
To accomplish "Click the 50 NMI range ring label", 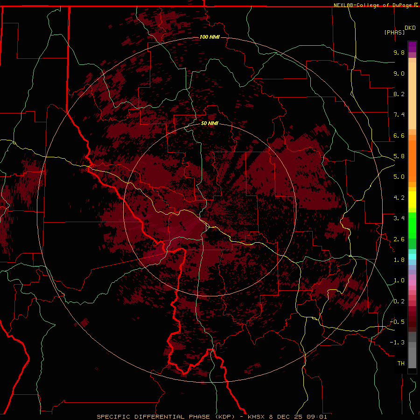I will tap(210, 123).
